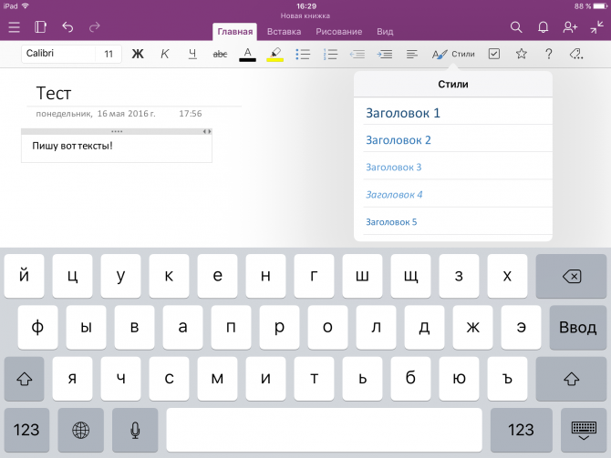Tap the ф key
The height and width of the screenshot is (458, 611).
pyautogui.click(x=37, y=327)
